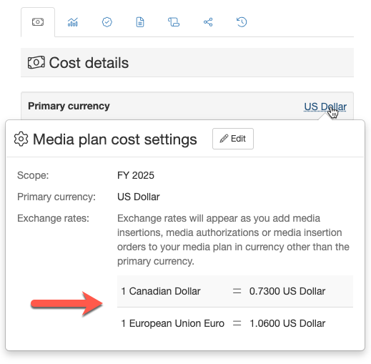The height and width of the screenshot is (364, 371).
Task: Open the document page tab
Action: click(140, 22)
